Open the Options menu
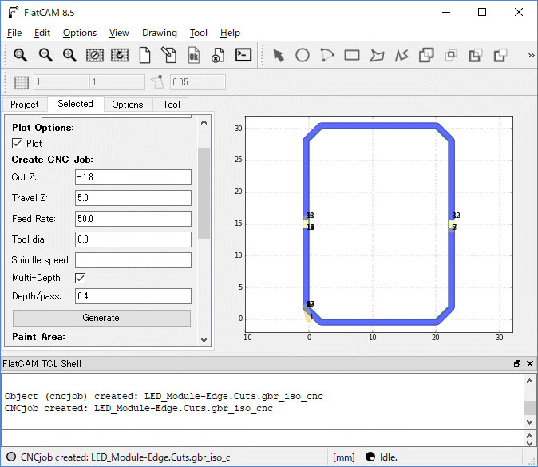The image size is (538, 467). tap(80, 33)
